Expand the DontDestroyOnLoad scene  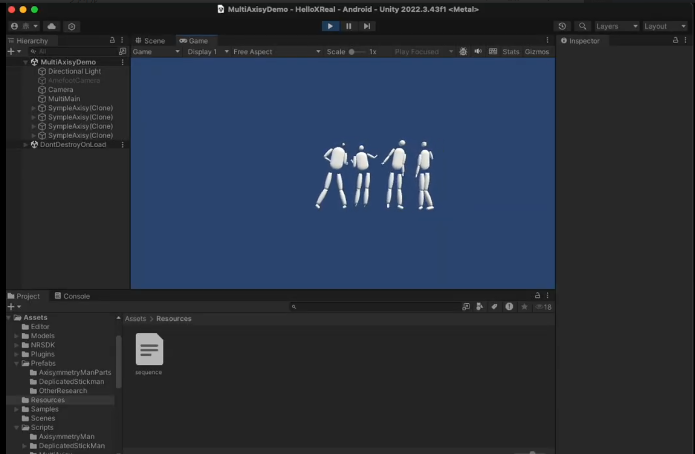pyautogui.click(x=25, y=144)
